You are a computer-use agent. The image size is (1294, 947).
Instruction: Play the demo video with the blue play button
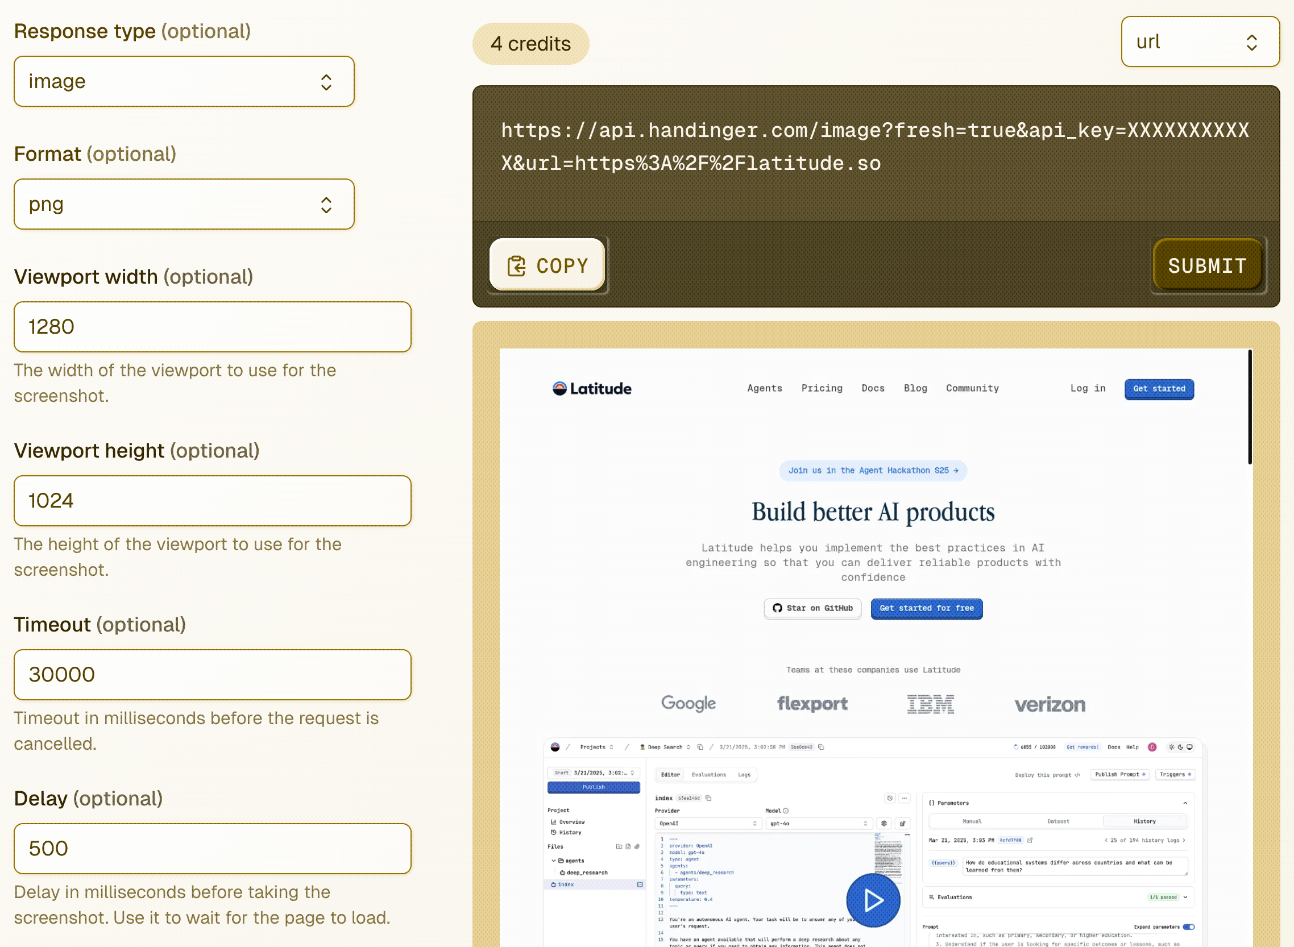(873, 900)
